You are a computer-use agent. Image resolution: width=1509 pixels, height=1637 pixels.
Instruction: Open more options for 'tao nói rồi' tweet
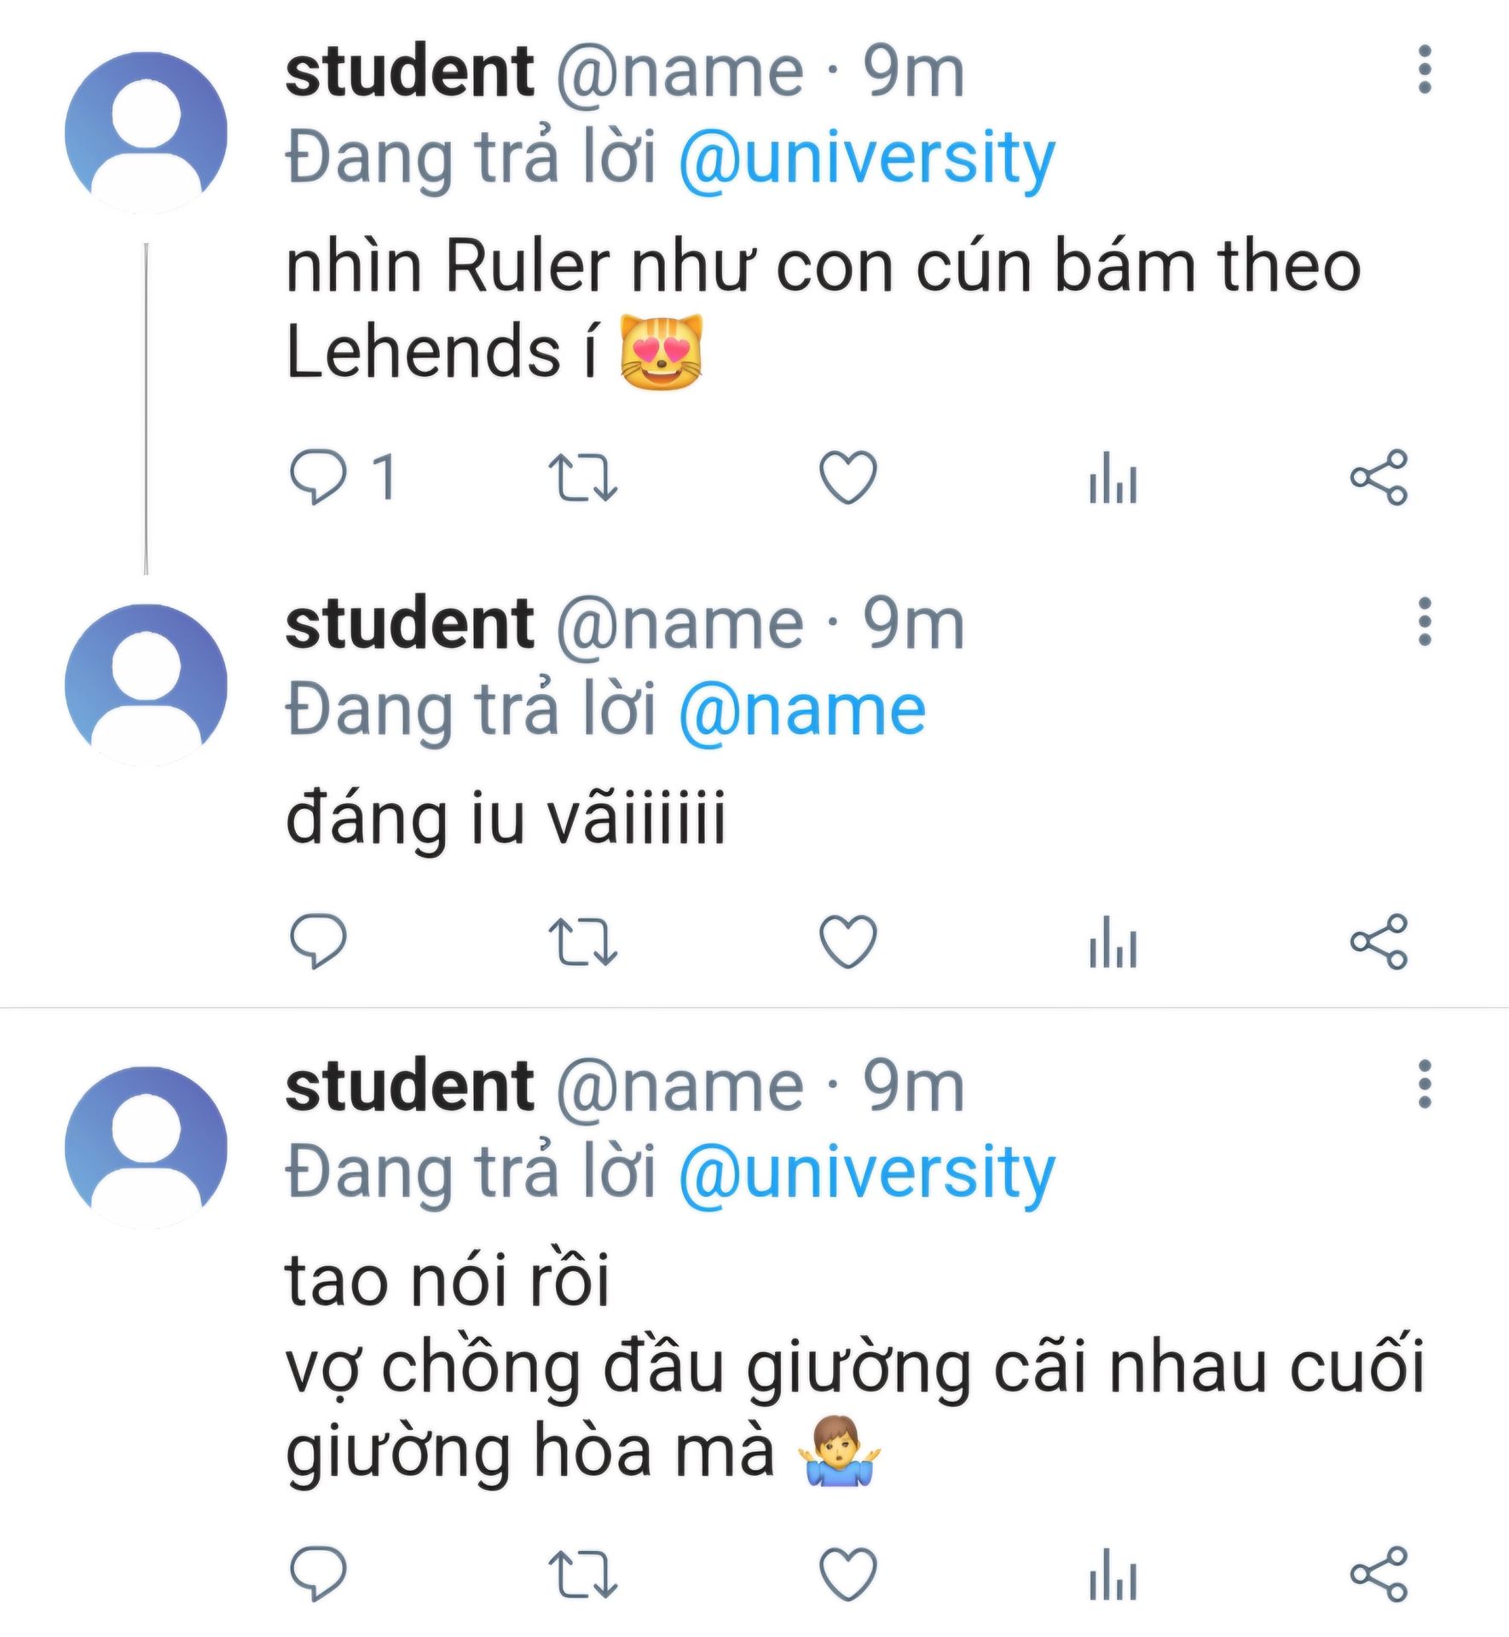(1424, 1085)
